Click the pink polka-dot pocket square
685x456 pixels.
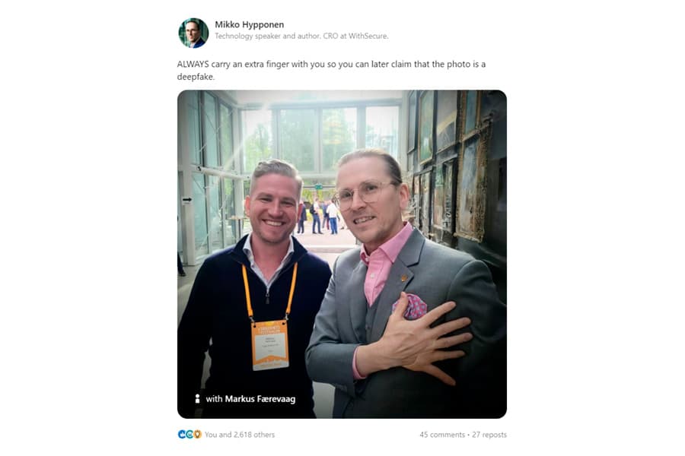click(x=412, y=306)
